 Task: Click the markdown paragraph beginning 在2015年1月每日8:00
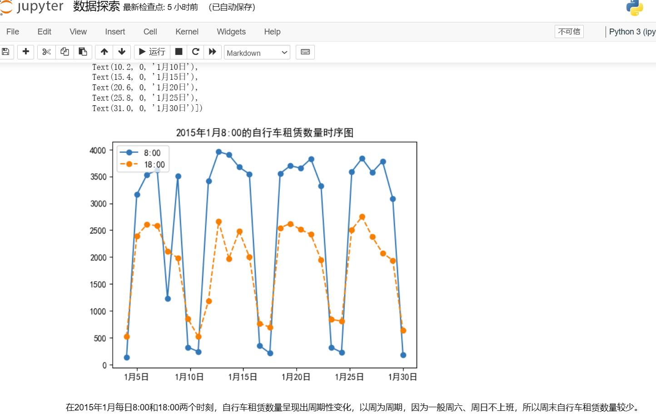pyautogui.click(x=353, y=408)
